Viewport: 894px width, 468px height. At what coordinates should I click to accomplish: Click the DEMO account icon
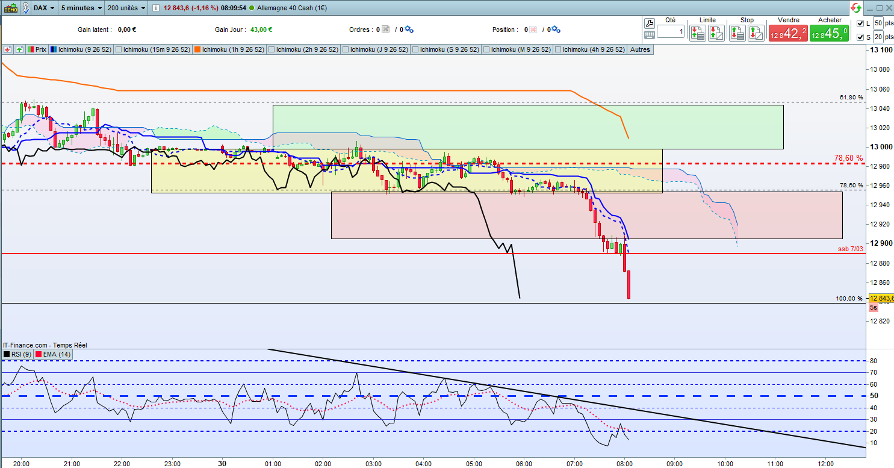pos(10,8)
